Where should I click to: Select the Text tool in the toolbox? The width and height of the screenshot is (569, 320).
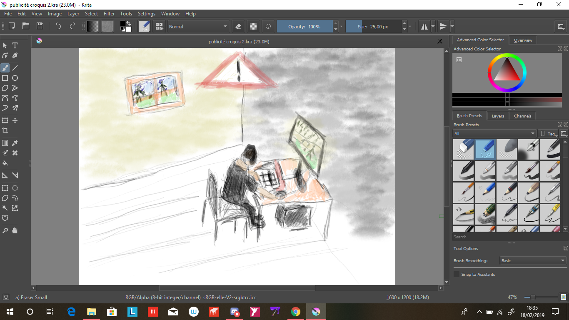click(15, 45)
